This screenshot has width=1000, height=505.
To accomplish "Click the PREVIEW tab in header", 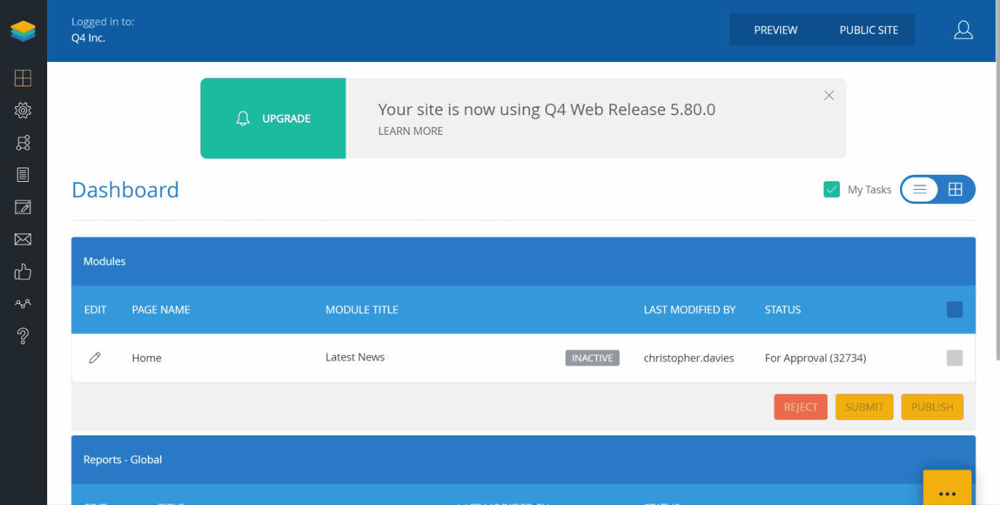I will pos(776,30).
